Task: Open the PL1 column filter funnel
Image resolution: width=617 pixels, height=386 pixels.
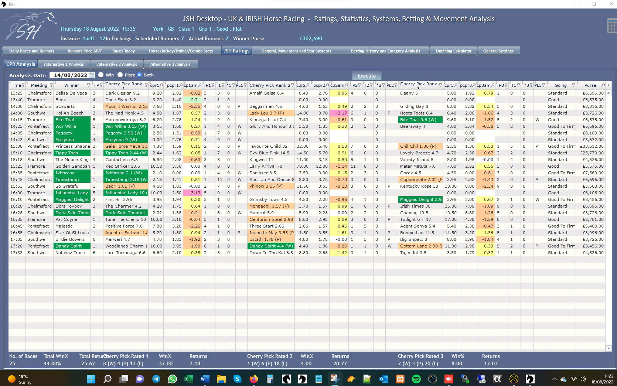Action: click(245, 85)
